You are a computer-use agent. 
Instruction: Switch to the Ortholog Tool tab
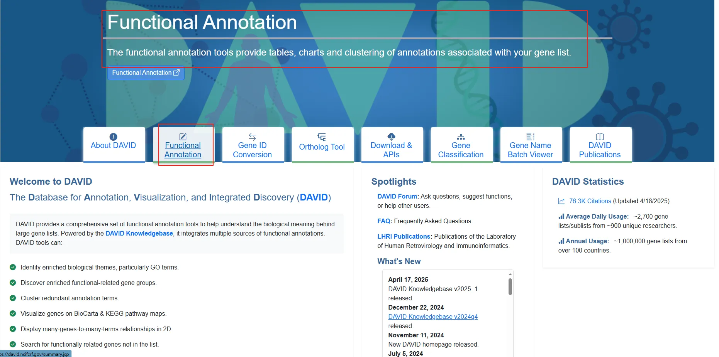(322, 145)
